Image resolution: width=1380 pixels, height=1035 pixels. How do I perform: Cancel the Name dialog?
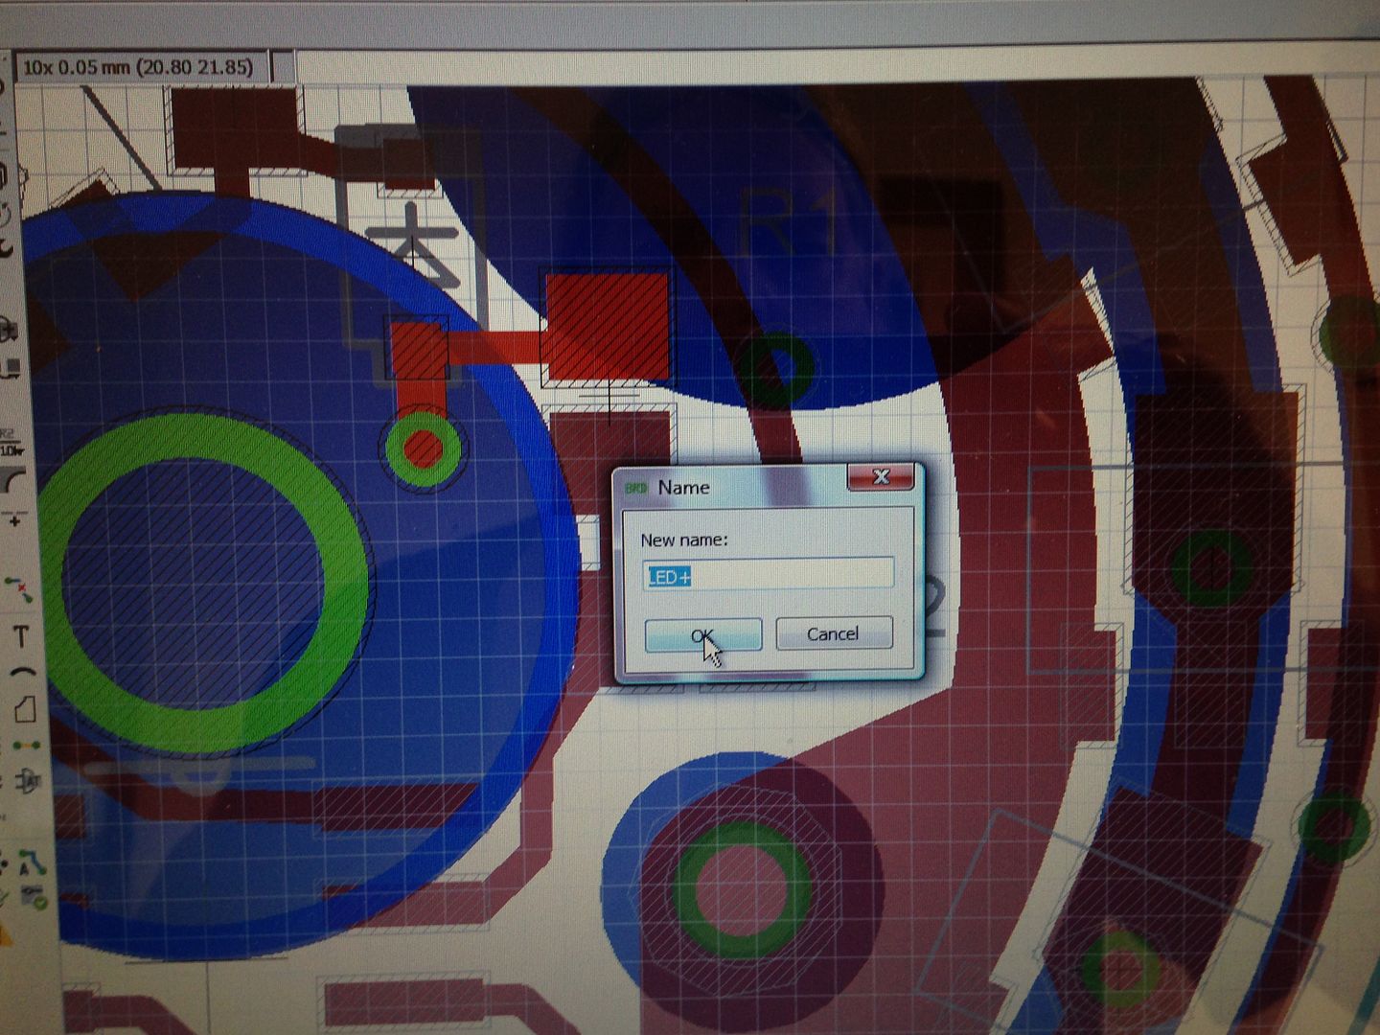(x=833, y=633)
